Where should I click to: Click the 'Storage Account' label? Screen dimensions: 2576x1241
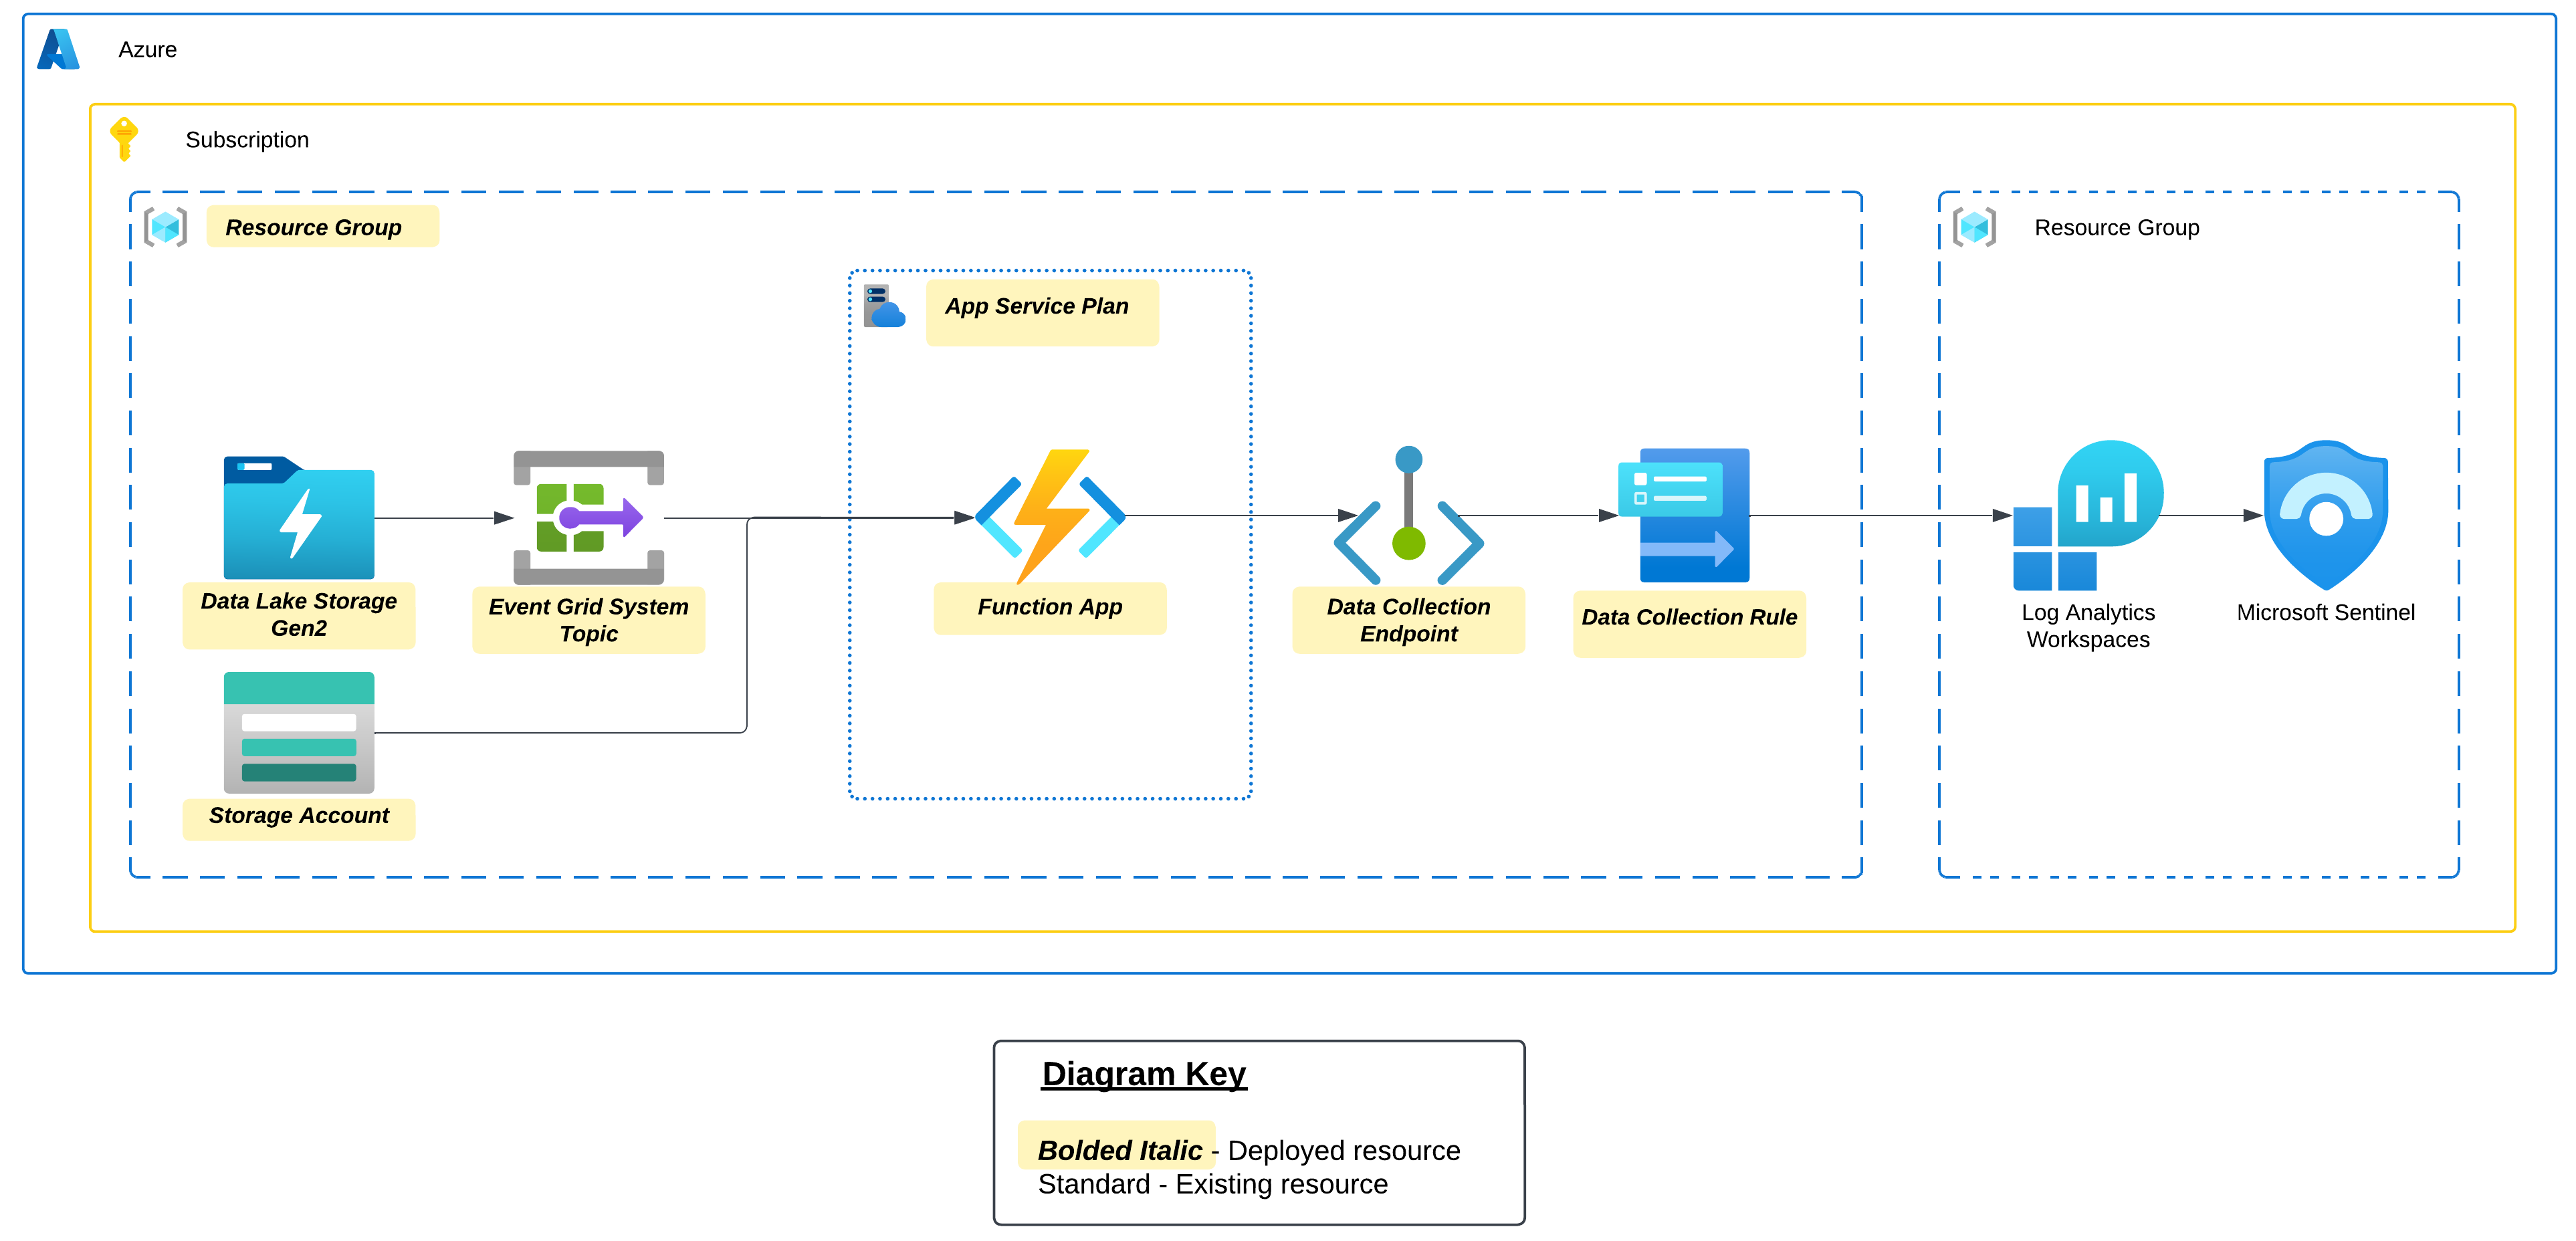click(299, 815)
